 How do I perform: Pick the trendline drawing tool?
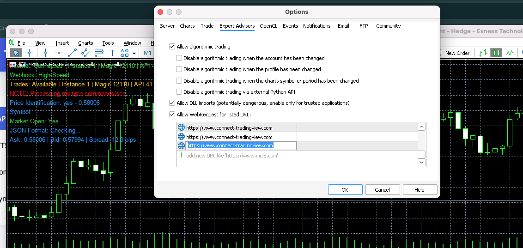[72, 53]
